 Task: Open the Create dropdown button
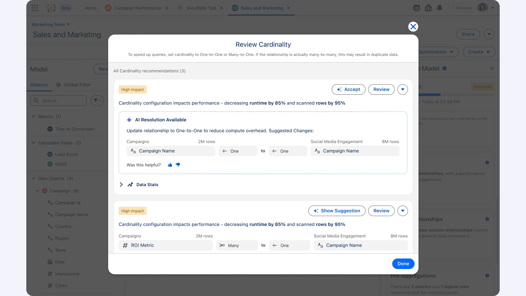479,52
